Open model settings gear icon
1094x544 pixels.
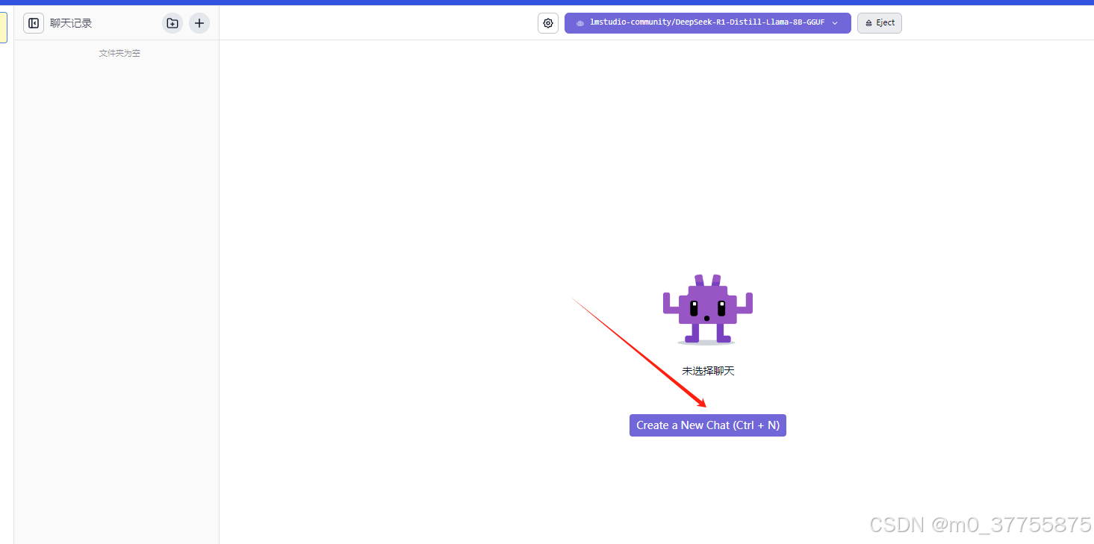pyautogui.click(x=548, y=23)
